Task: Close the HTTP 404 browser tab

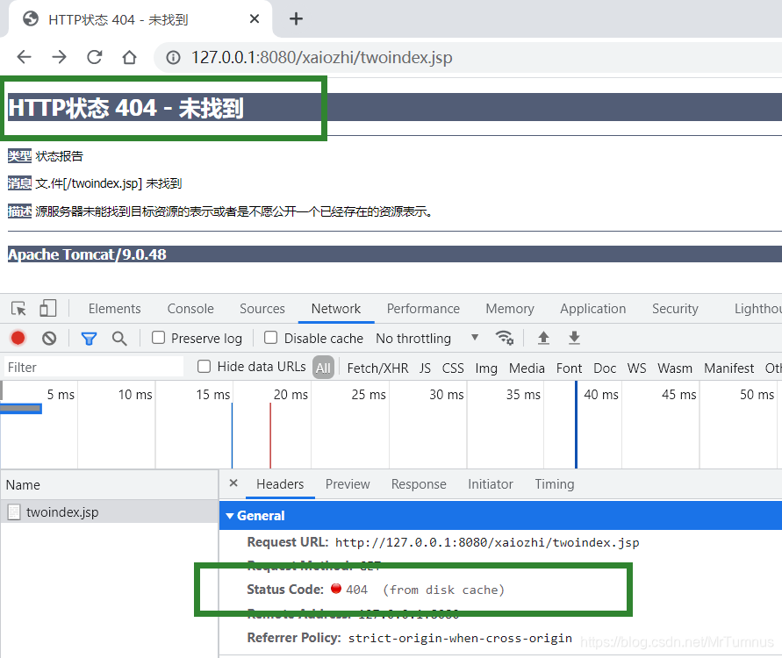Action: [x=255, y=19]
